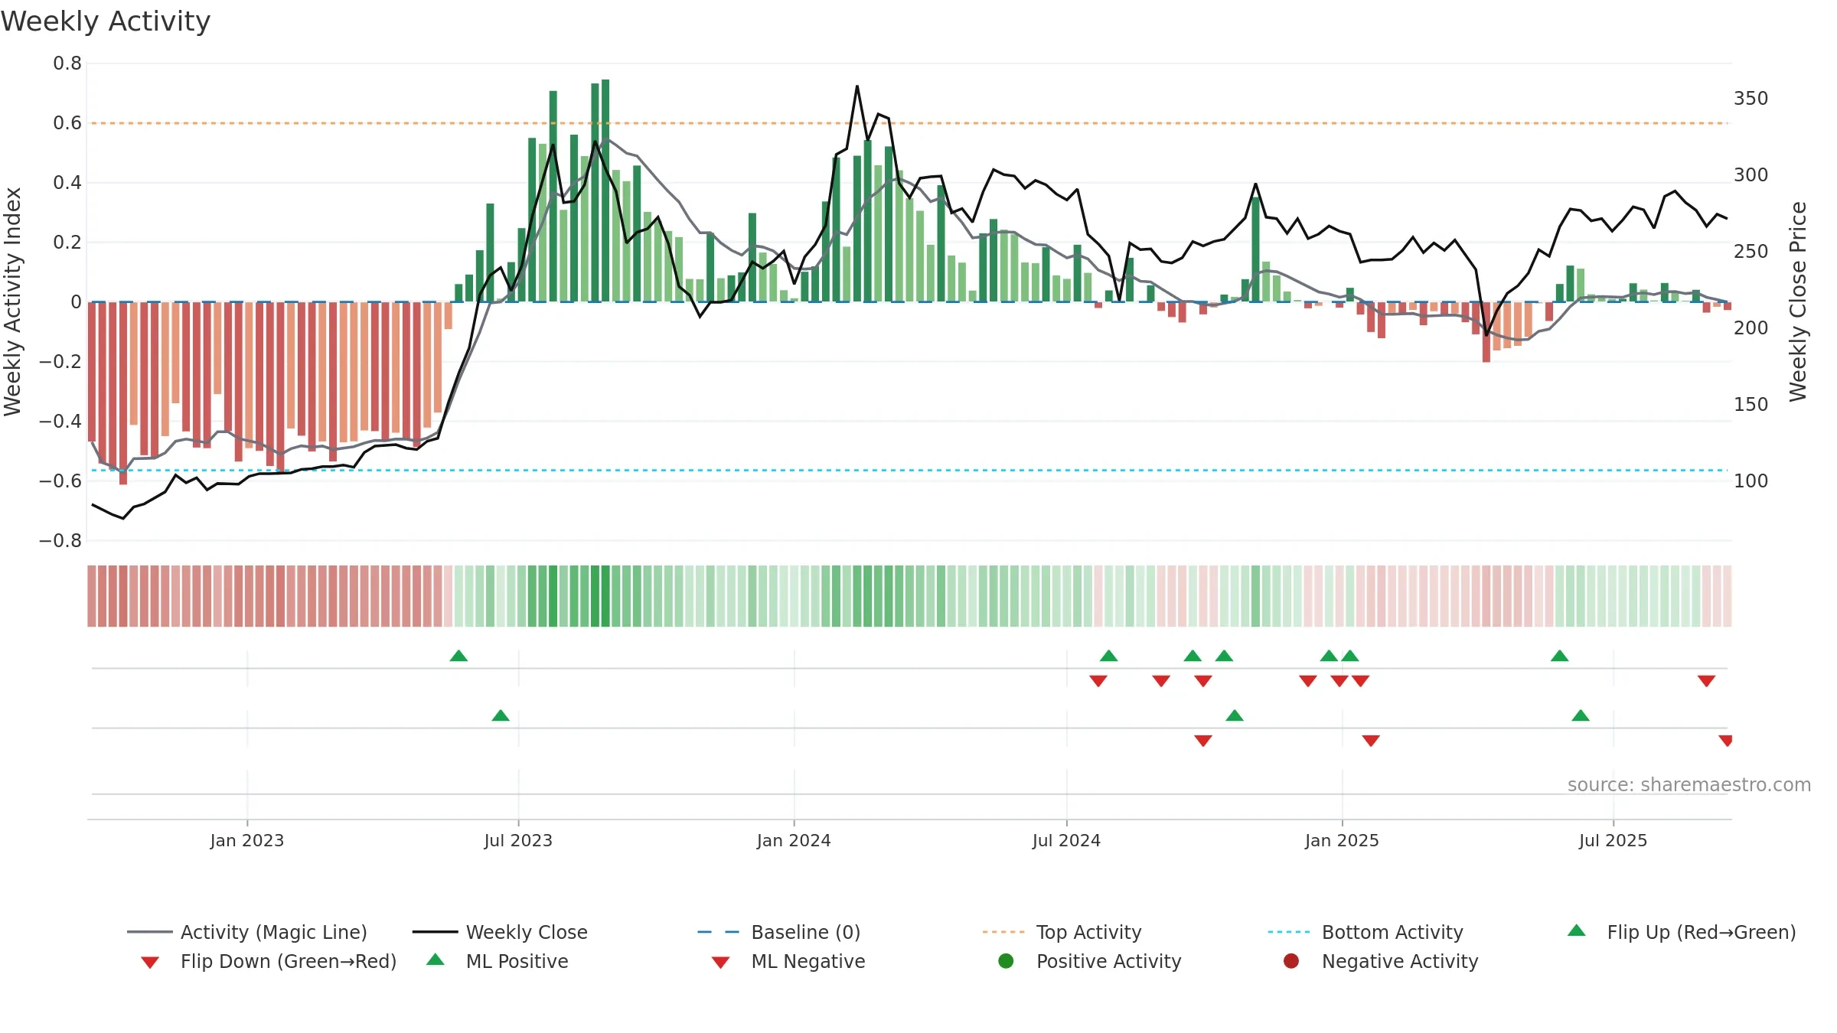Toggle Activity (Magic Line) legend entry
This screenshot has height=1033, width=1837.
[x=247, y=932]
